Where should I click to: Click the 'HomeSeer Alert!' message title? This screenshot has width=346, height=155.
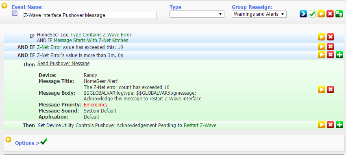pyautogui.click(x=101, y=81)
